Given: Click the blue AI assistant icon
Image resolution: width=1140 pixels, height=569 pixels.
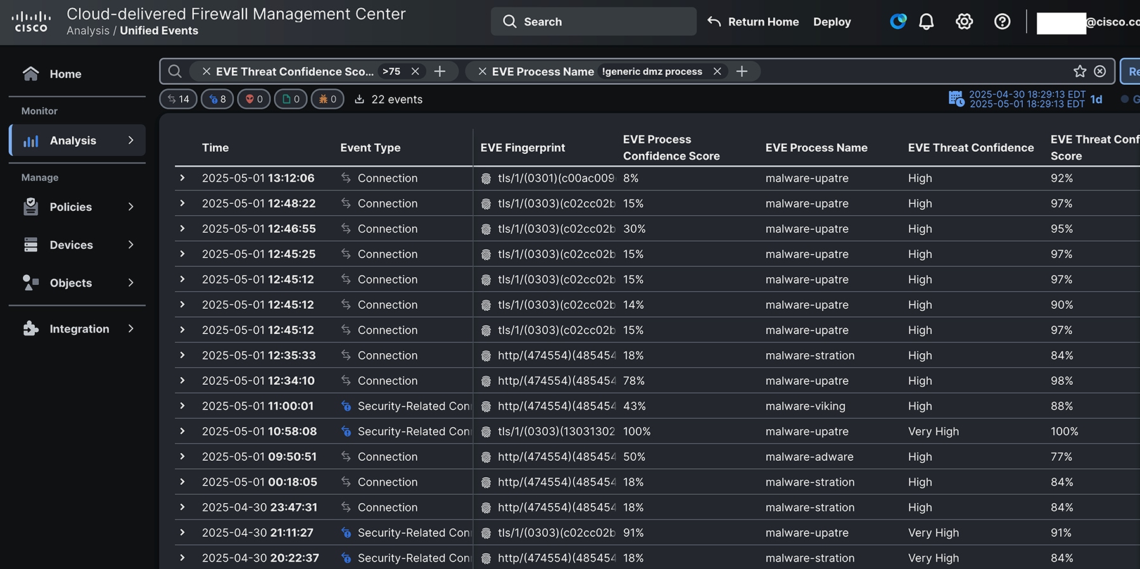Looking at the screenshot, I should point(898,22).
